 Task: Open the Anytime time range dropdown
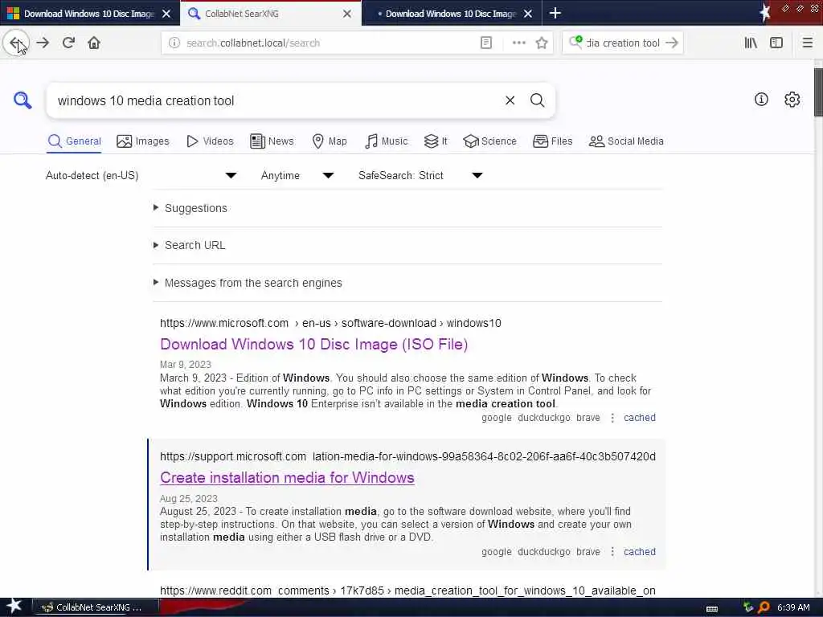pyautogui.click(x=297, y=175)
